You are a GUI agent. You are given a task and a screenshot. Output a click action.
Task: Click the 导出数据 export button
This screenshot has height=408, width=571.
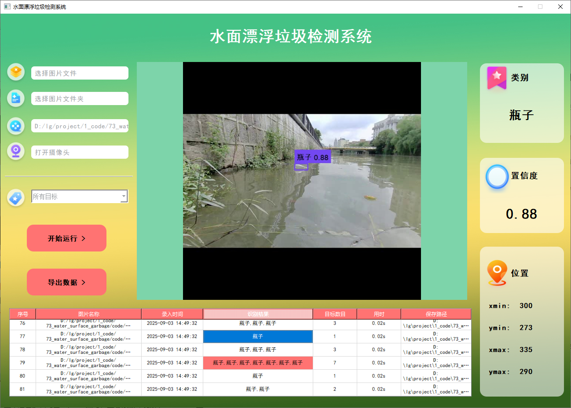(66, 282)
